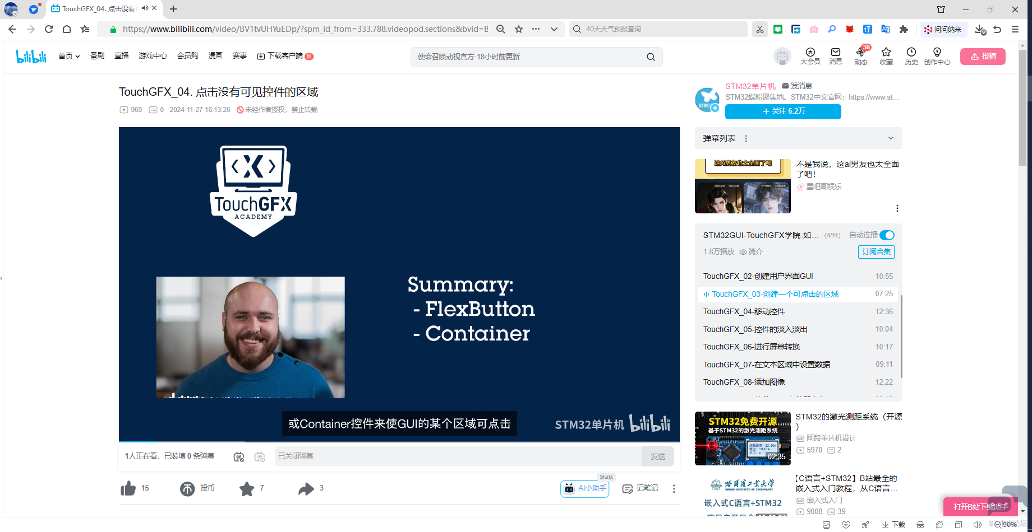Open the 漫画 navigation item

215,56
